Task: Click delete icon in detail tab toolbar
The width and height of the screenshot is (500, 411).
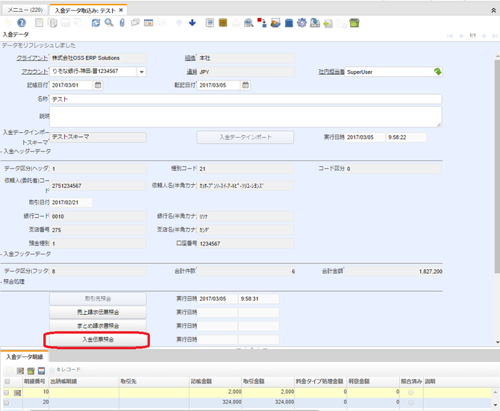Action: tap(31, 371)
